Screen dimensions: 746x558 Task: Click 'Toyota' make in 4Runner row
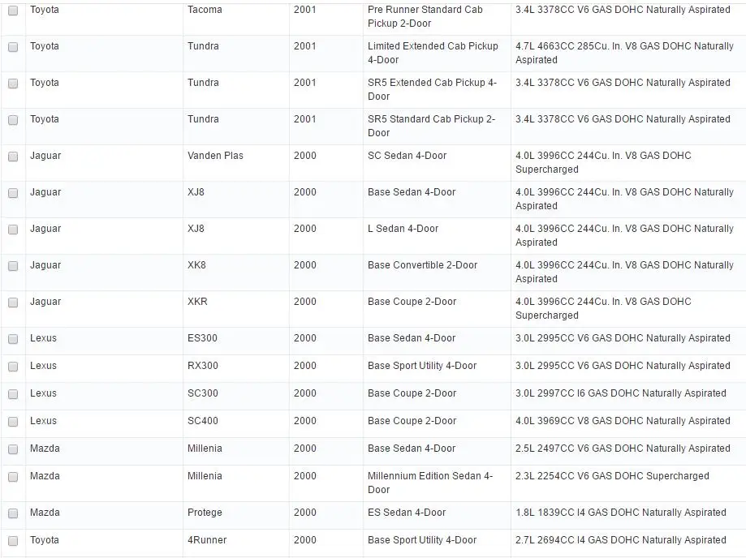tap(45, 540)
